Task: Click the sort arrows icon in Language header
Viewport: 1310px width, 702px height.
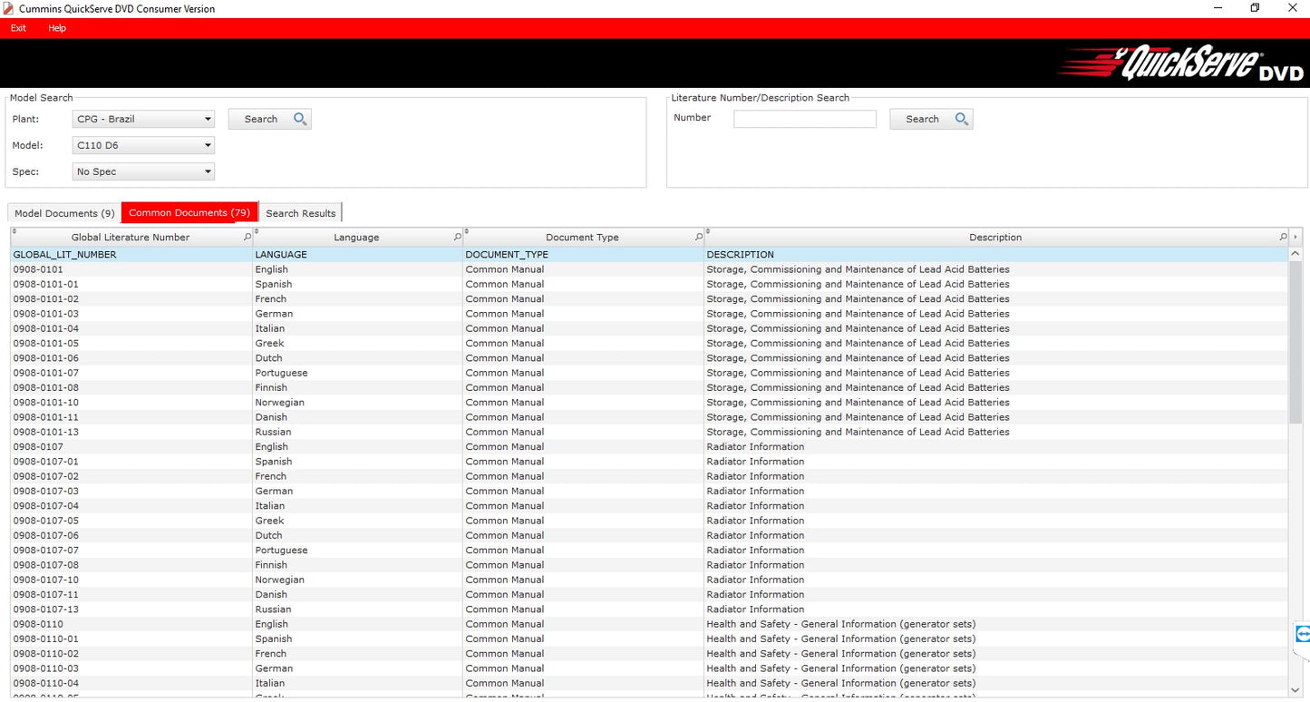Action: [x=257, y=232]
